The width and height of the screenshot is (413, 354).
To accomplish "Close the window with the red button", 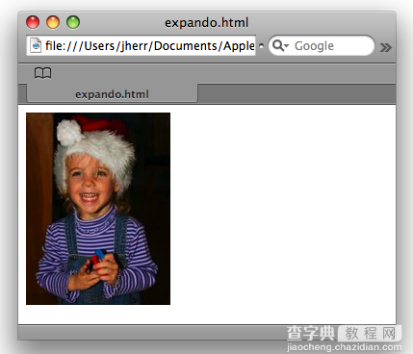I will [33, 22].
